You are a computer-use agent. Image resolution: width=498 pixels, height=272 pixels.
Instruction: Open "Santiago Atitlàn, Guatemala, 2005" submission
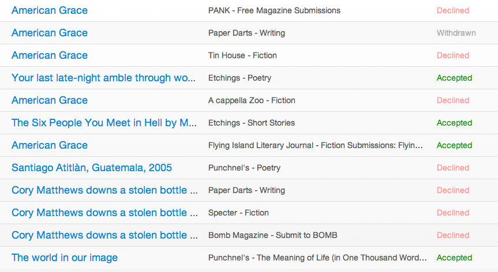click(92, 168)
